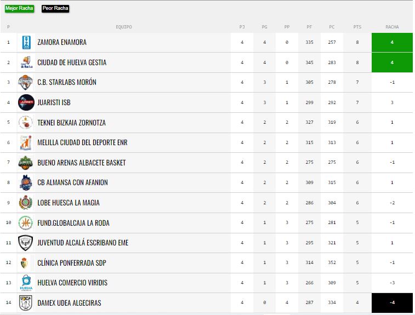Sort by PF column header
This screenshot has width=415, height=315.
(309, 27)
